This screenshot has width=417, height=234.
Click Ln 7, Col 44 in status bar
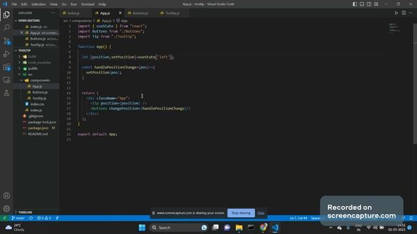pyautogui.click(x=298, y=218)
